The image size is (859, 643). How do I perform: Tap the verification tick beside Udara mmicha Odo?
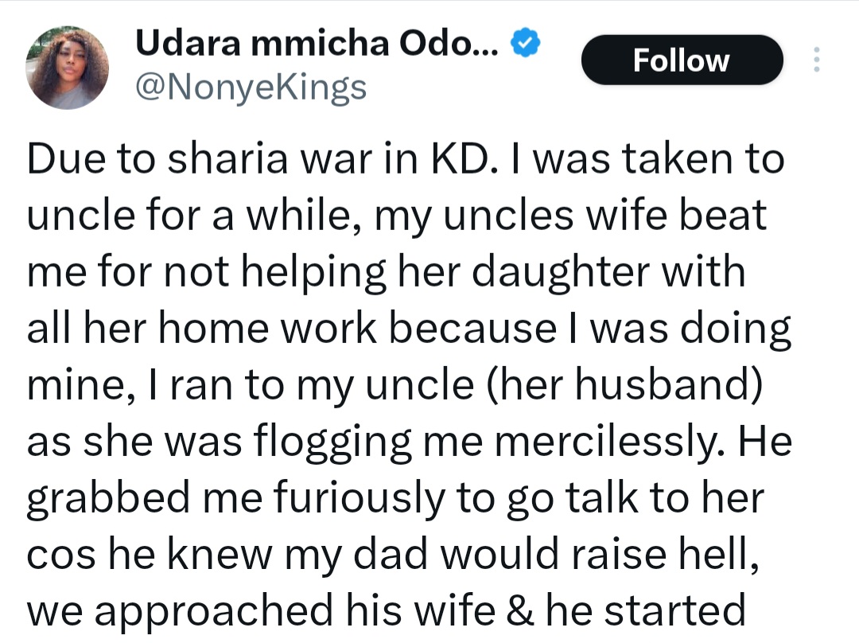[x=525, y=41]
